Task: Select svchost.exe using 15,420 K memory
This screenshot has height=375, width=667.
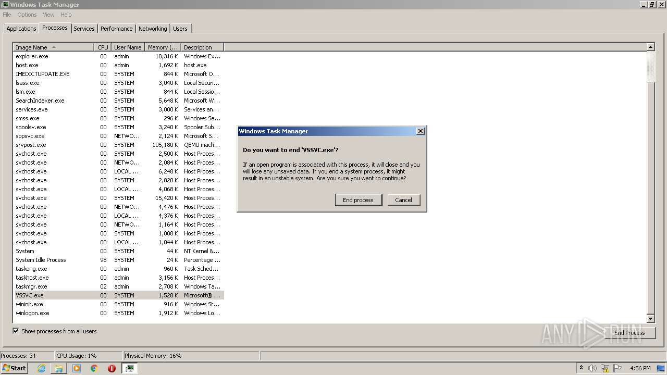Action: click(119, 198)
